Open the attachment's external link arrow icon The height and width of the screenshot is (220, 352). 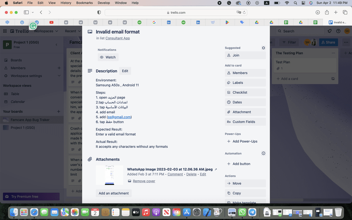[x=216, y=169]
